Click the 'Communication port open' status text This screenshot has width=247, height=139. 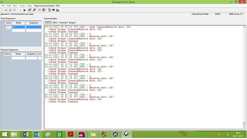click(x=22, y=14)
